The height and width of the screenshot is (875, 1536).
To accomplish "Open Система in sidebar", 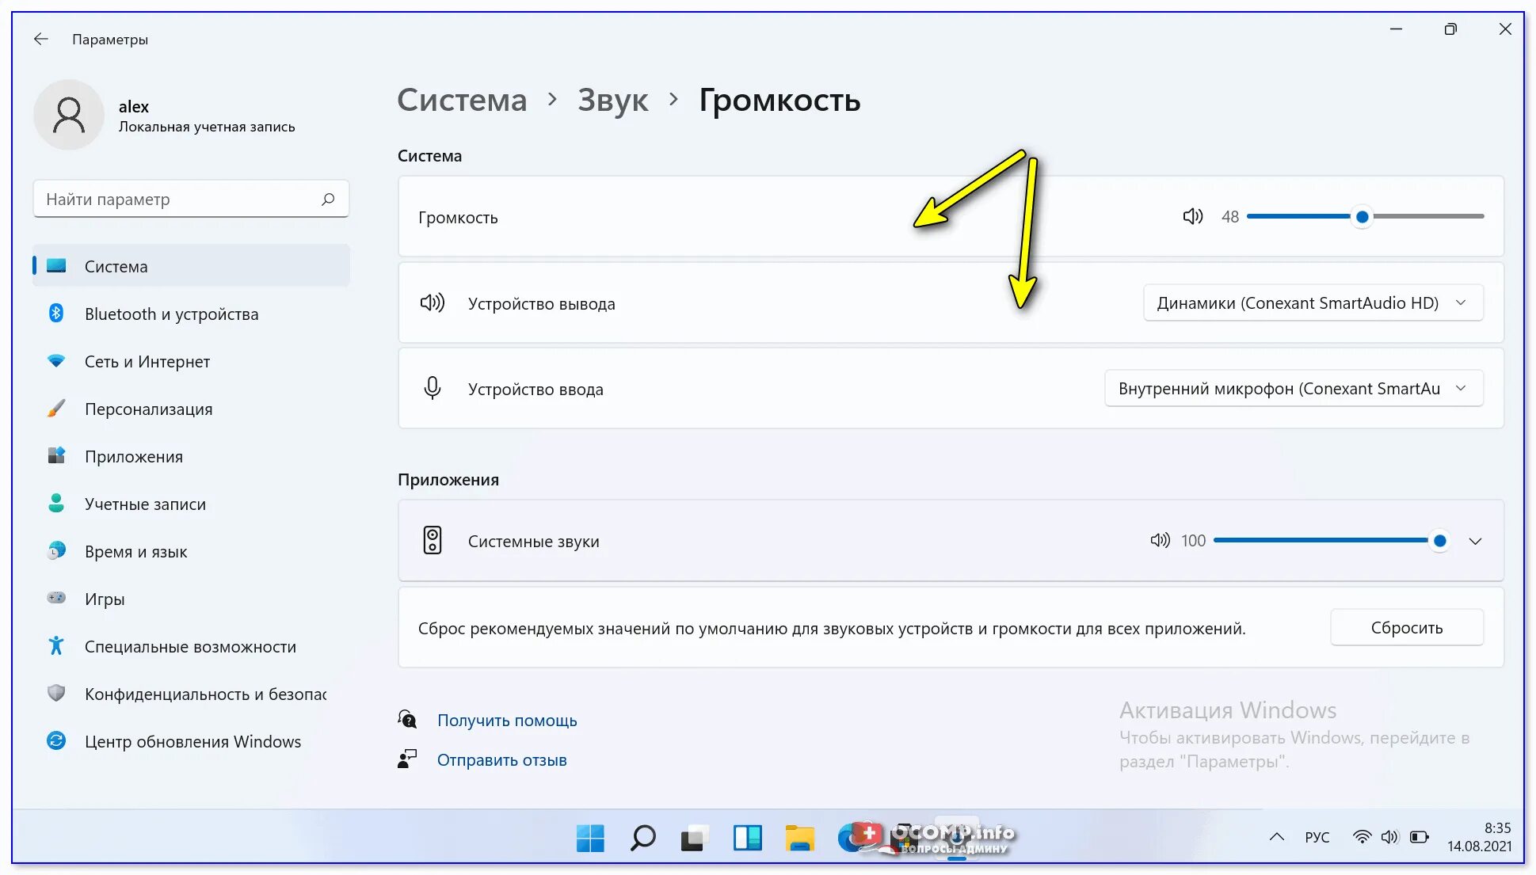I will (x=191, y=266).
